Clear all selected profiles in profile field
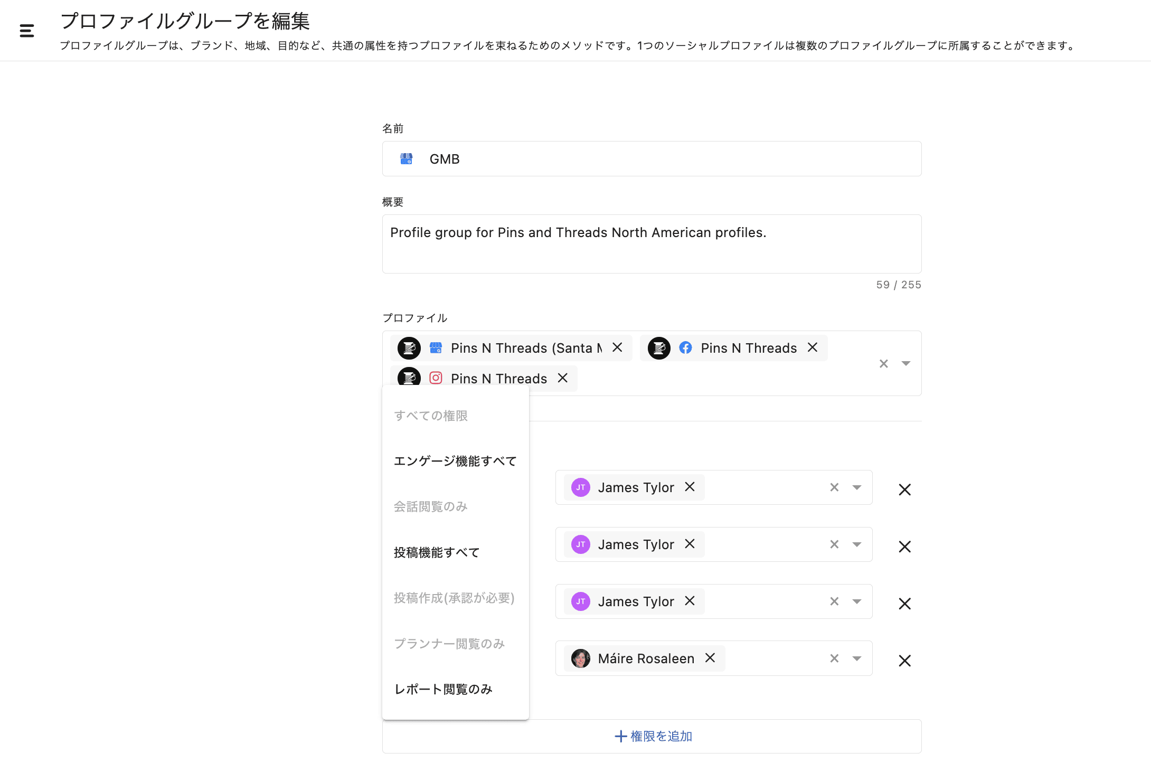The width and height of the screenshot is (1151, 772). (x=884, y=364)
